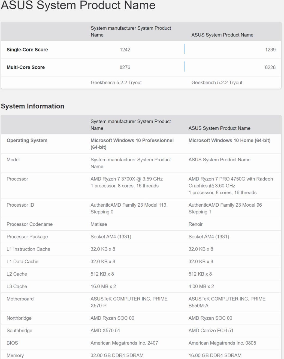Screen dimensions: 284x359
Task: Click American Megatrends Inc. 2407 BIOS value
Action: [124, 343]
